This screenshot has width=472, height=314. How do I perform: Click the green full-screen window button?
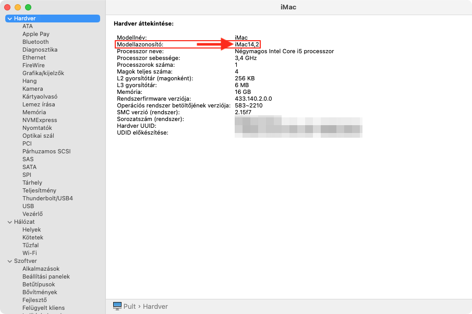click(28, 7)
